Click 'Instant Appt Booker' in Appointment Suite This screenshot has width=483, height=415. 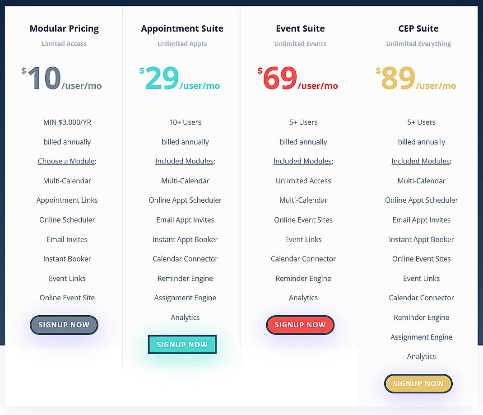pos(185,239)
